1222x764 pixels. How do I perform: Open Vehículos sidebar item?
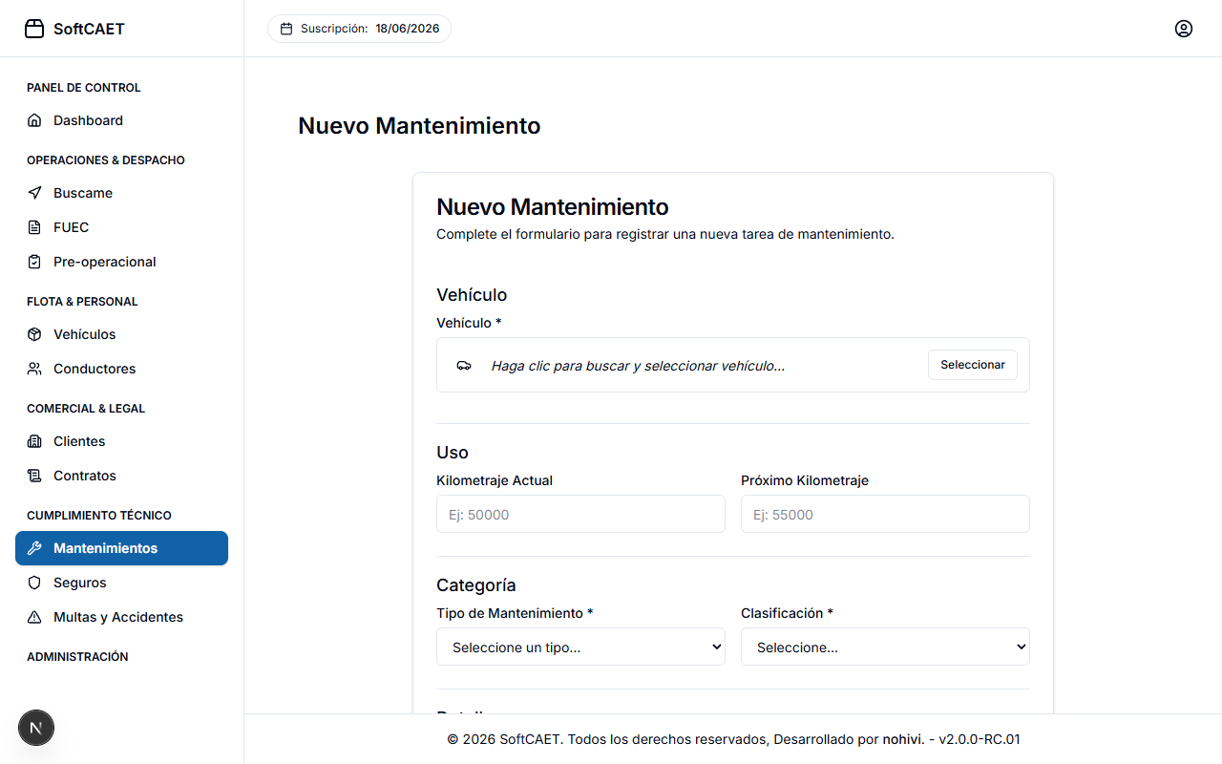[x=121, y=334]
